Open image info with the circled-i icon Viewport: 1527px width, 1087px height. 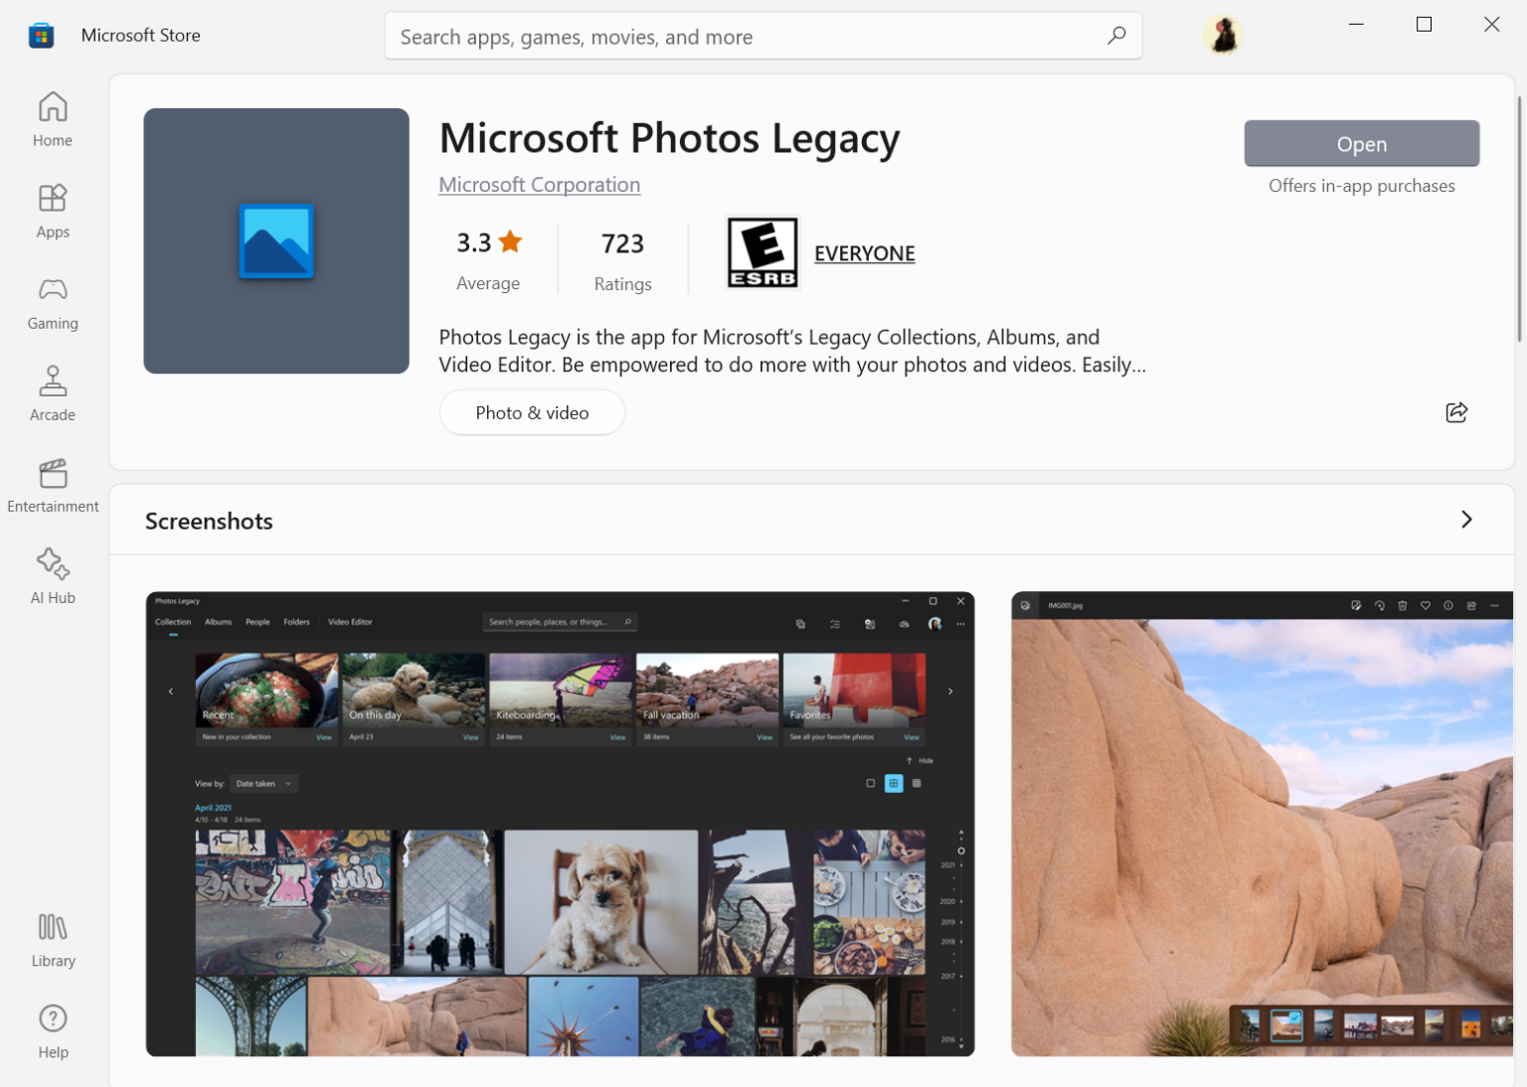pos(1448,605)
